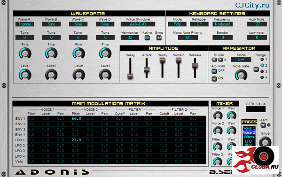This screenshot has width=282, height=177.
Task: Click ENV 1 Voice 2 Pitch cell 66.0
Action: (76, 119)
